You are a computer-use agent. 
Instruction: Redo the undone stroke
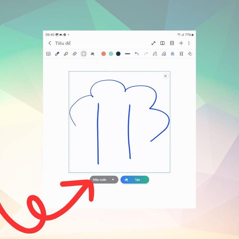coord(146,54)
